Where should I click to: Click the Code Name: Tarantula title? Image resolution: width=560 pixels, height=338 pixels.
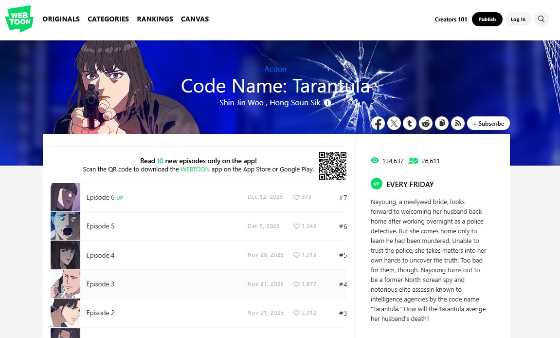tap(275, 86)
